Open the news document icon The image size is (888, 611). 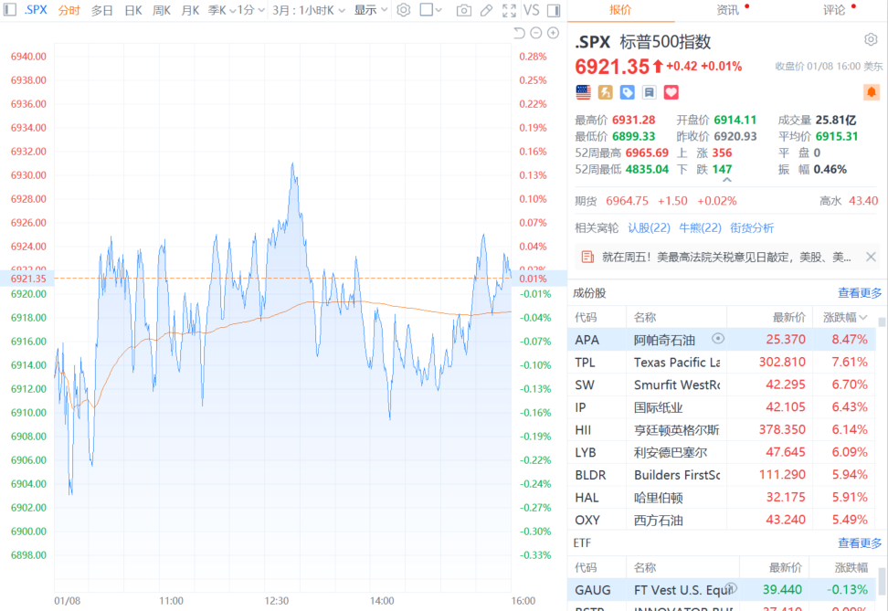tap(587, 257)
